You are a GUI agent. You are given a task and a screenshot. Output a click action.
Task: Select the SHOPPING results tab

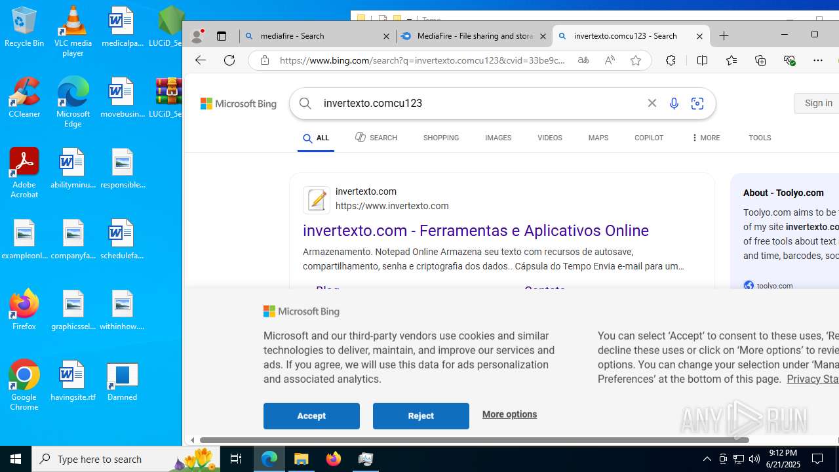[441, 138]
